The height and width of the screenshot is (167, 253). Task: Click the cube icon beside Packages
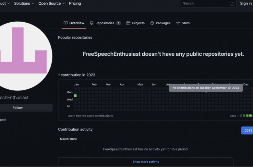pyautogui.click(x=152, y=23)
